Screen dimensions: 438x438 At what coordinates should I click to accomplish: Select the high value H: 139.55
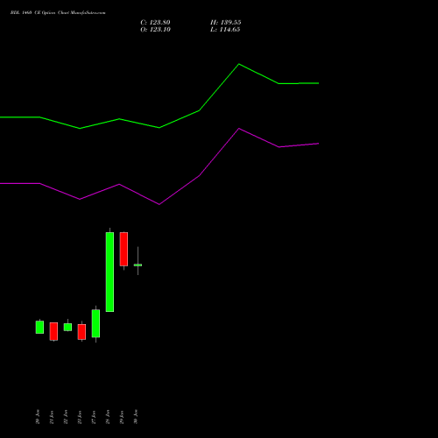tap(226, 23)
